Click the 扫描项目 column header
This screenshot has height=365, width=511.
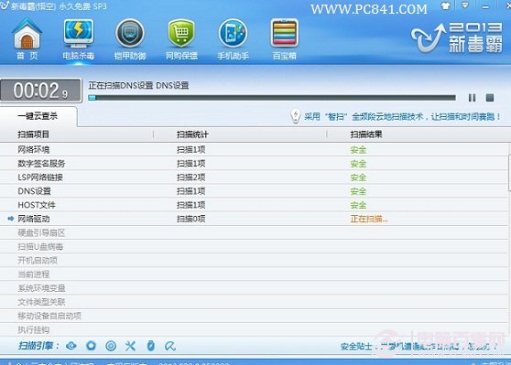pos(33,134)
